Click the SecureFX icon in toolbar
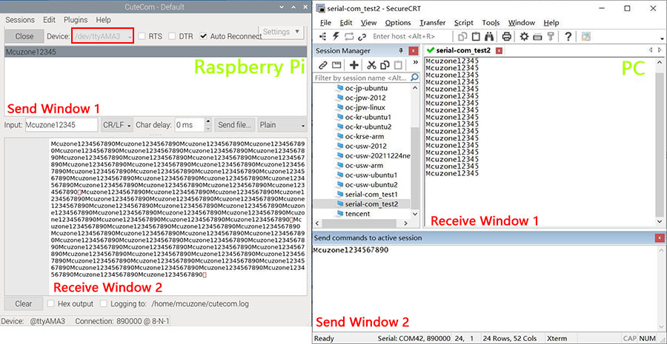 (x=585, y=36)
